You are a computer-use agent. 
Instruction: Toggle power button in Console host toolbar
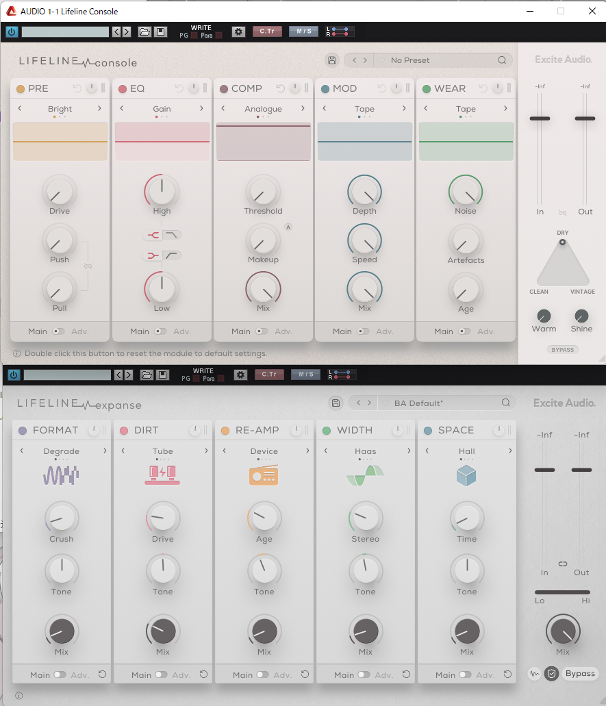[x=12, y=32]
